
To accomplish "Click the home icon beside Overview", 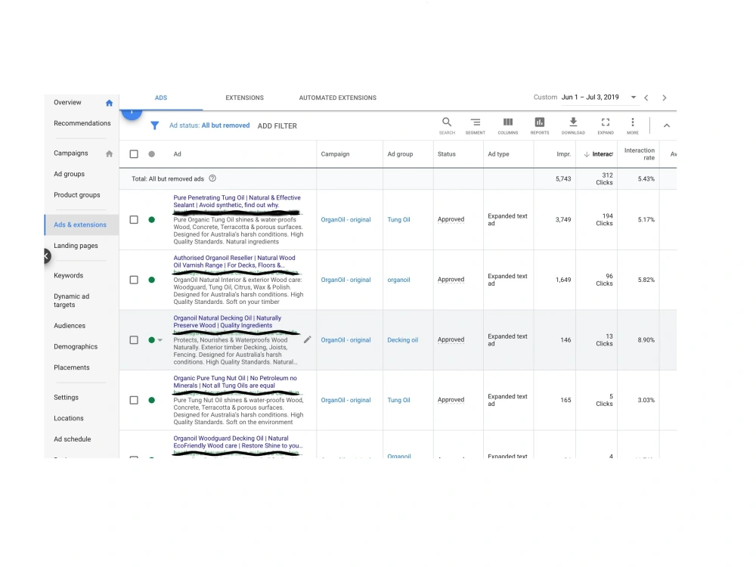I will (x=109, y=103).
